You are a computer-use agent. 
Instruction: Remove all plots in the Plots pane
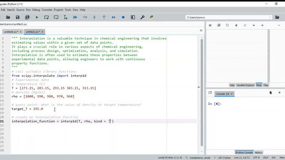click(x=245, y=25)
